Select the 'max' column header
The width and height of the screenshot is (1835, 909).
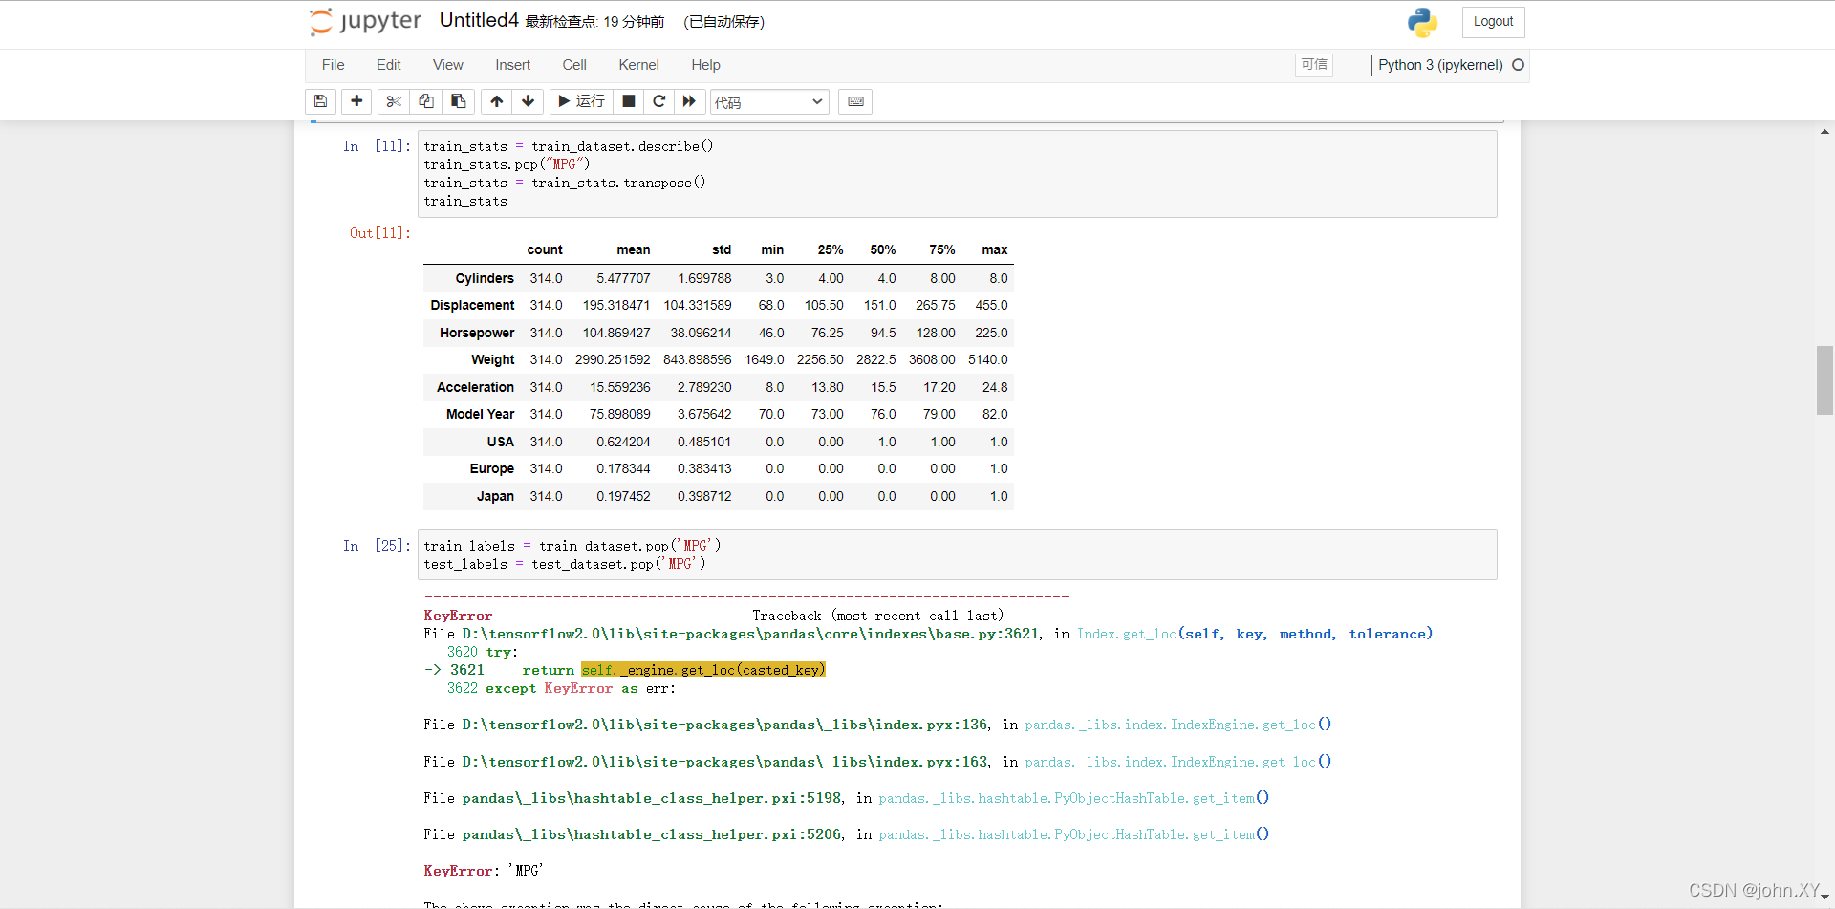tap(995, 250)
